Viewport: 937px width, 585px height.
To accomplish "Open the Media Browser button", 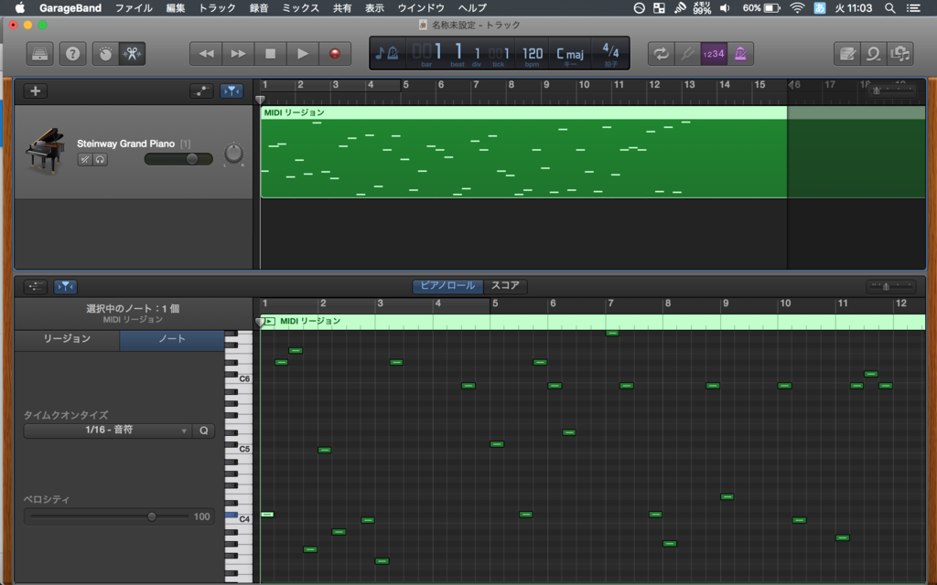I will click(x=900, y=54).
